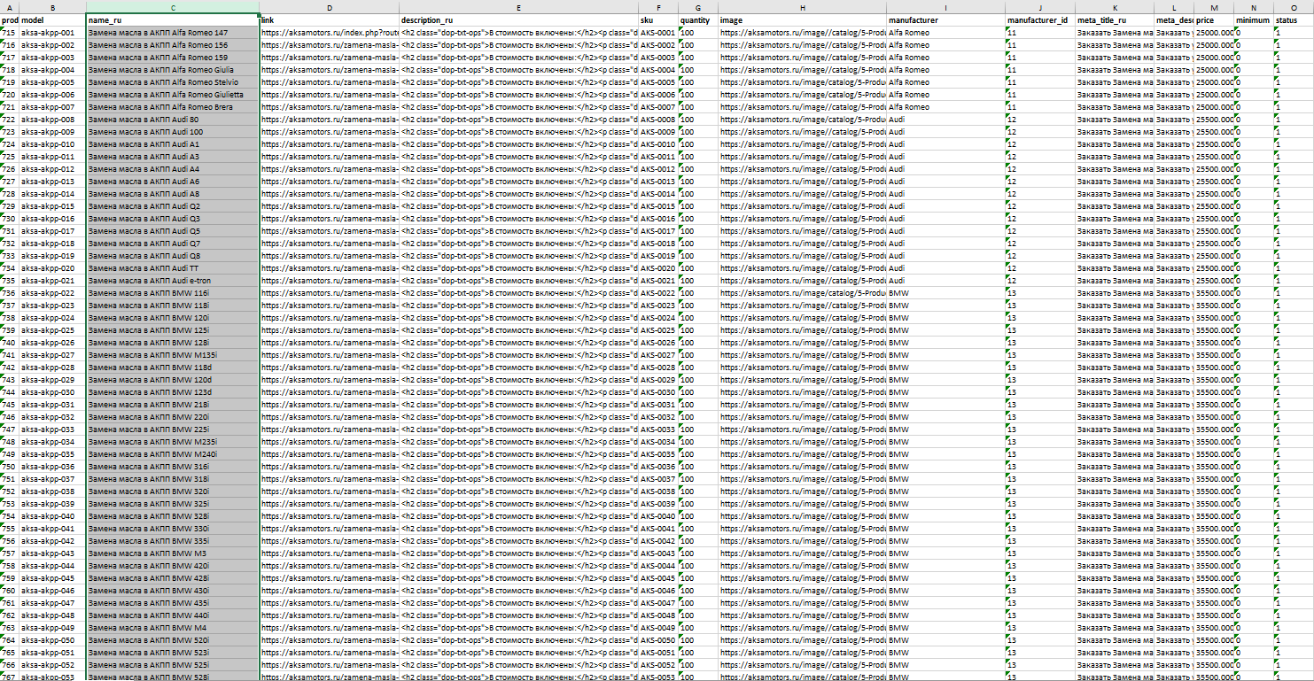Select column K header
Viewport: 1314px width, 681px height.
[1115, 7]
